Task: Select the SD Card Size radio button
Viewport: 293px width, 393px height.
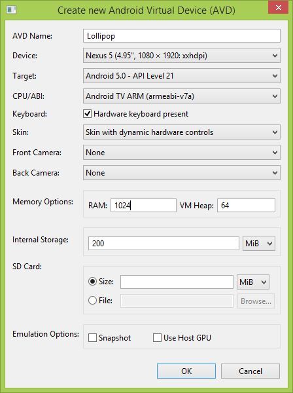Action: [x=92, y=282]
